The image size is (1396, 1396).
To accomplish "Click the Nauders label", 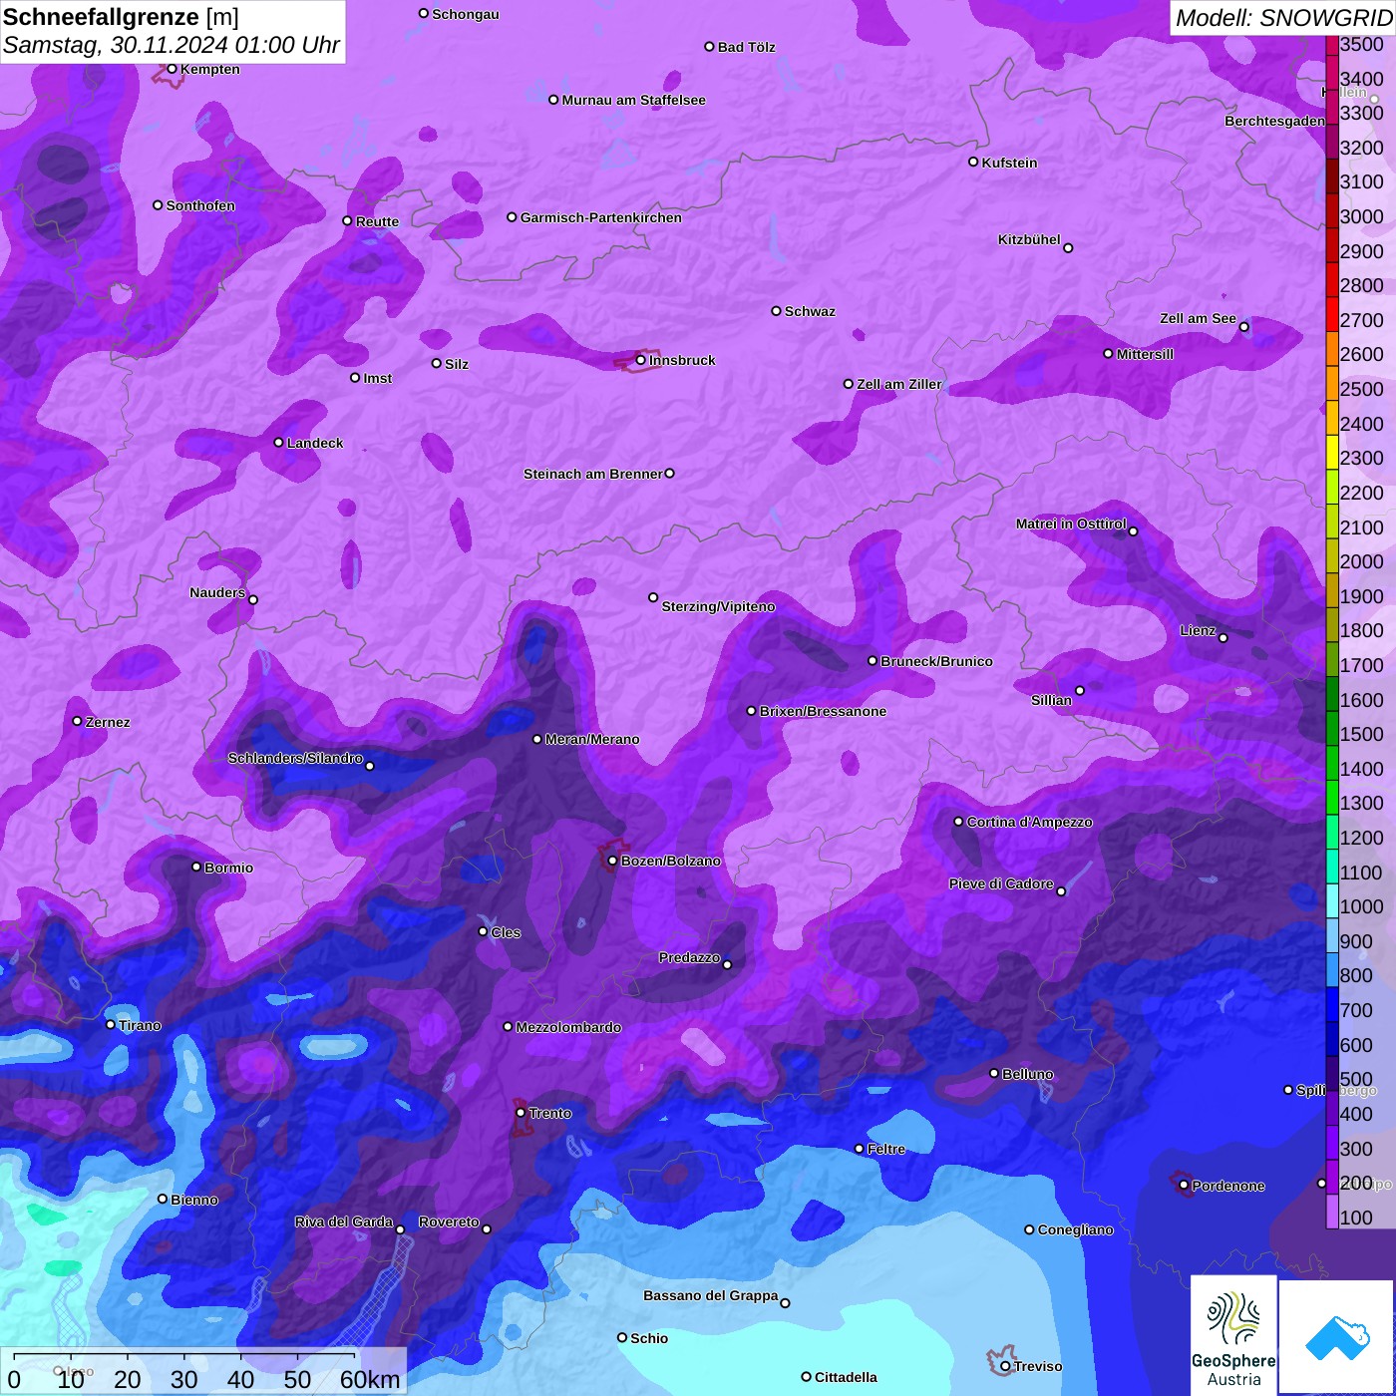I will [x=217, y=592].
